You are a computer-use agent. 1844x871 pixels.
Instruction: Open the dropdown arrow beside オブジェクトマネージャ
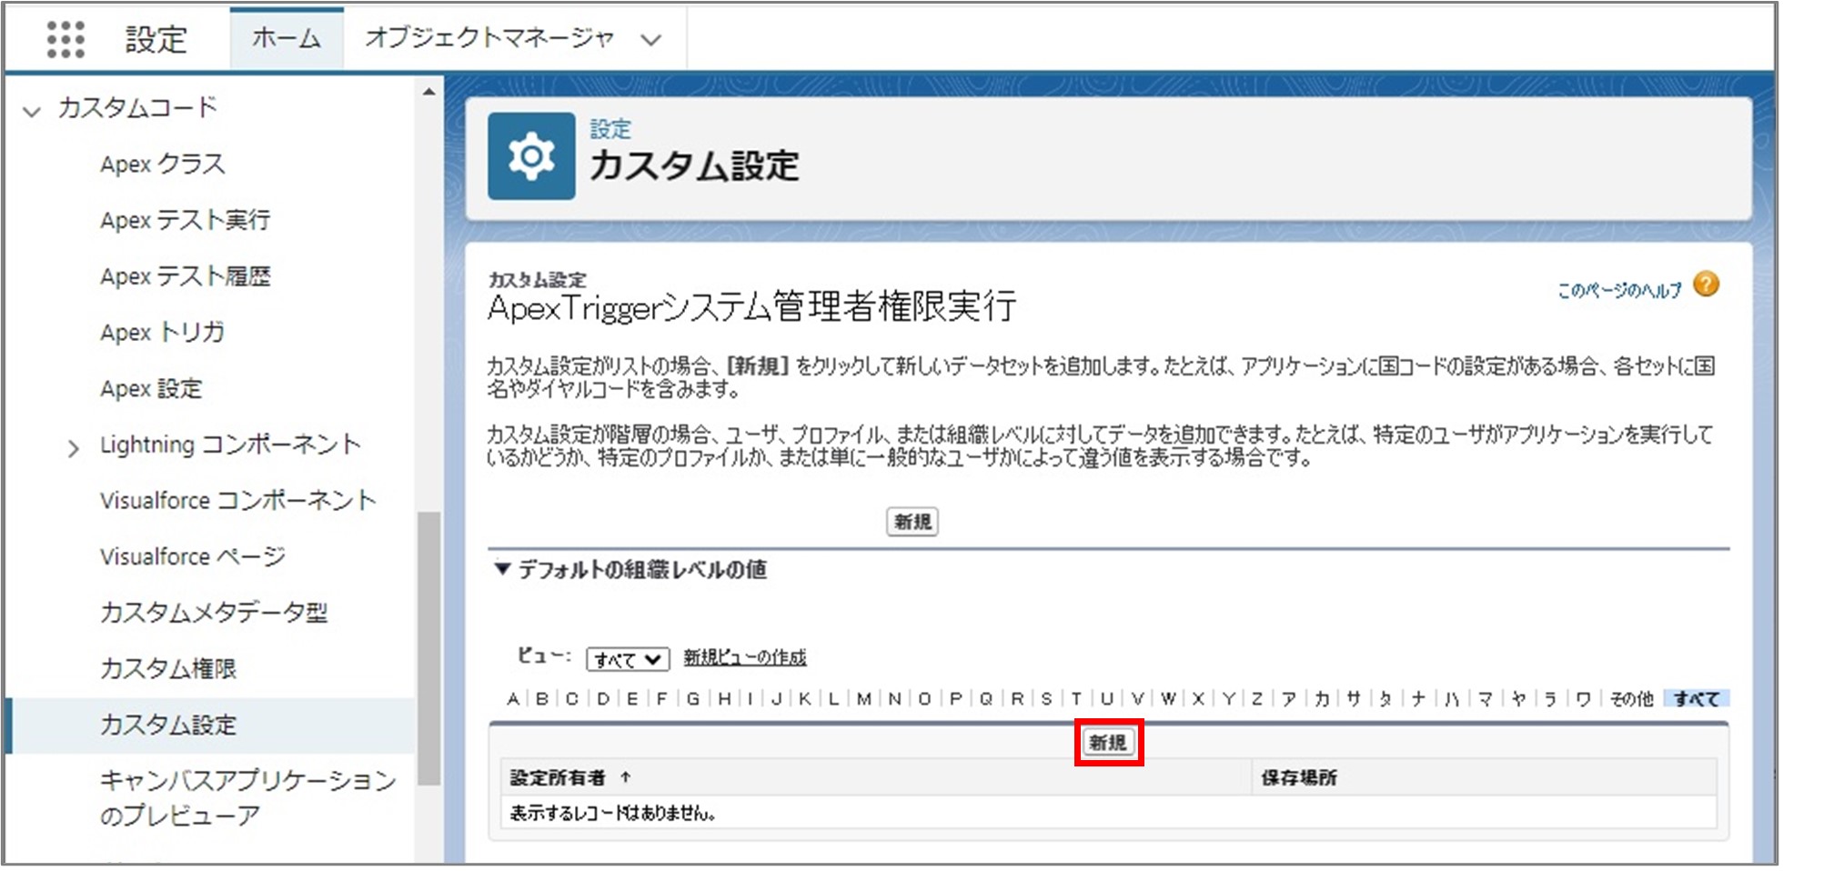point(650,40)
